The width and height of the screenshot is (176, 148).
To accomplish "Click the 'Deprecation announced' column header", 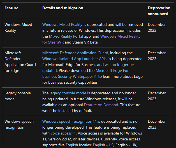I will pos(159,11).
